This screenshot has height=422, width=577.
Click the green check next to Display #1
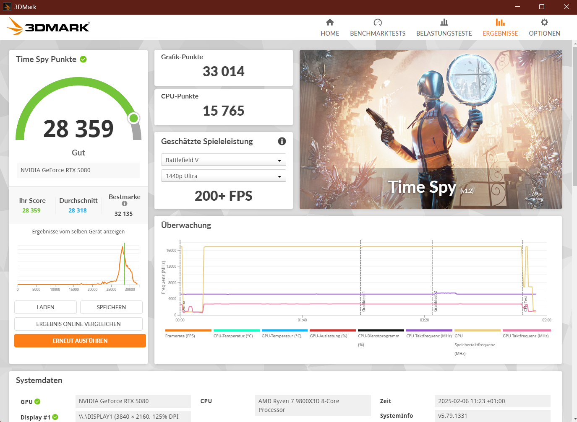55,417
